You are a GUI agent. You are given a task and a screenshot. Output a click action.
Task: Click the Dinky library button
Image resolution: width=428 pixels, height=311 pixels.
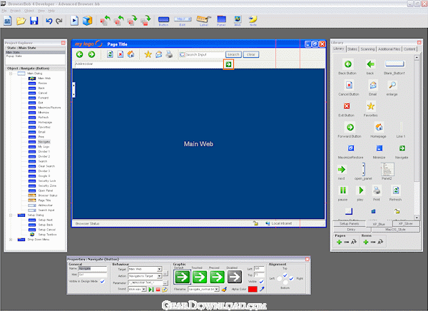tap(351, 230)
